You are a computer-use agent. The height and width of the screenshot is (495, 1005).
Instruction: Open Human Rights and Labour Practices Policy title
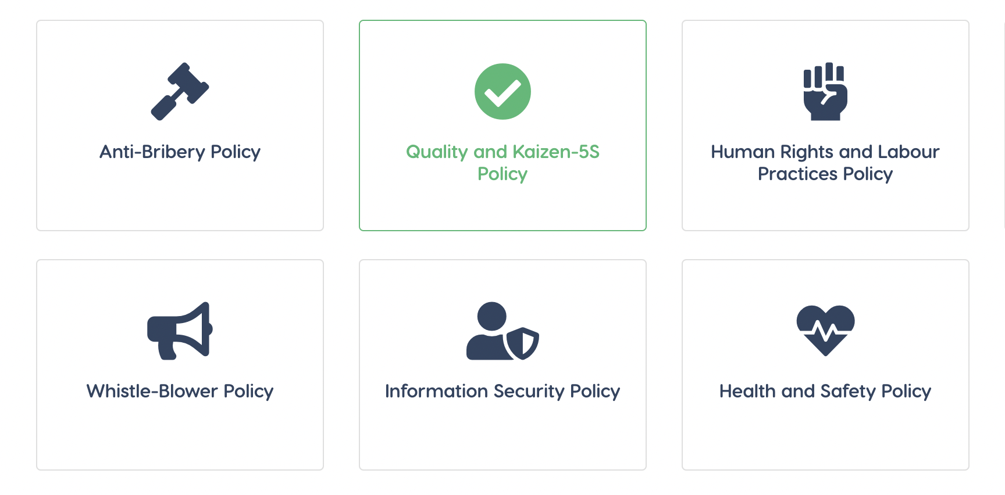pyautogui.click(x=825, y=162)
